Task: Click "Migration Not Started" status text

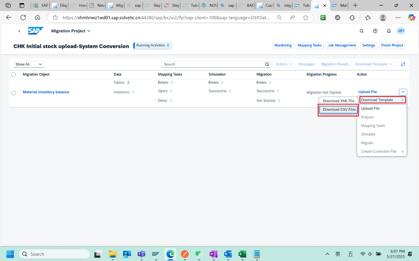Action: point(324,92)
